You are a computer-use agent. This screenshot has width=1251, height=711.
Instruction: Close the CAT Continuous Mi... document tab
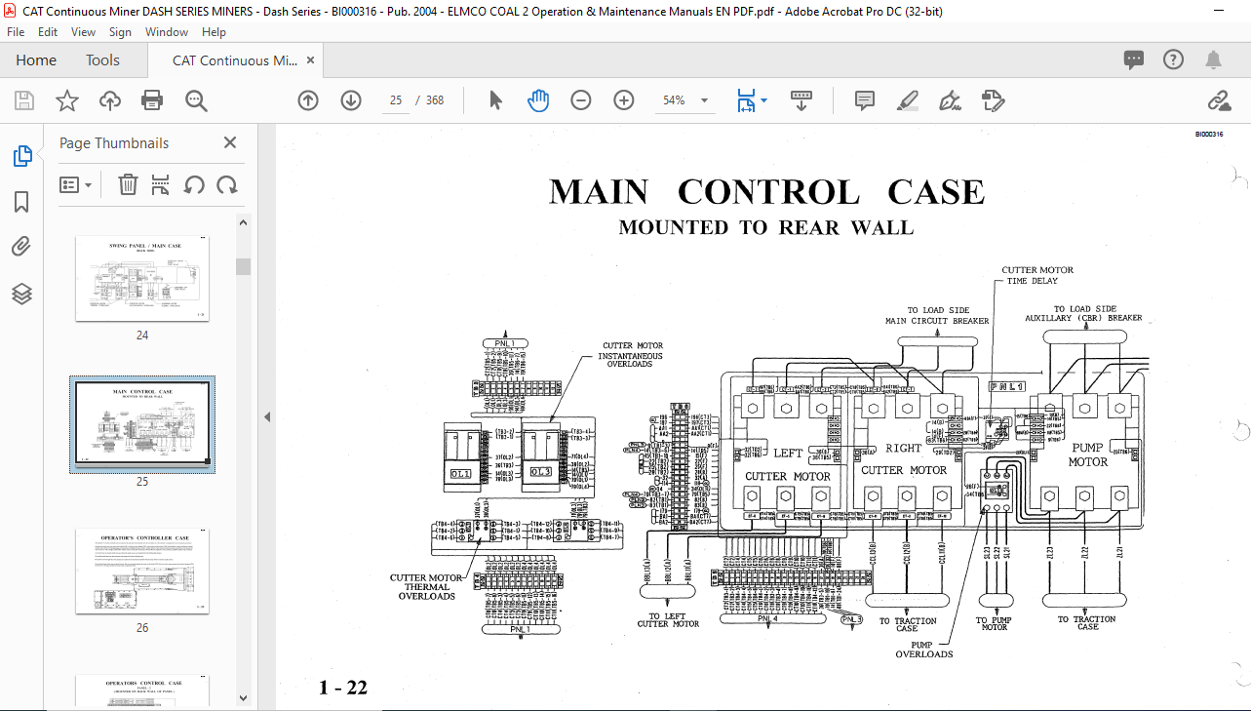coord(311,60)
